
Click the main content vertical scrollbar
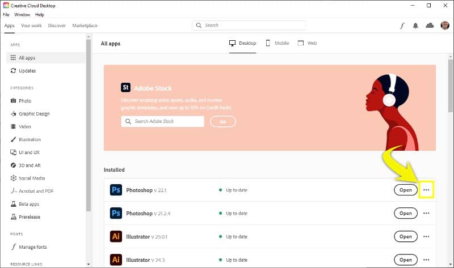coord(450,86)
